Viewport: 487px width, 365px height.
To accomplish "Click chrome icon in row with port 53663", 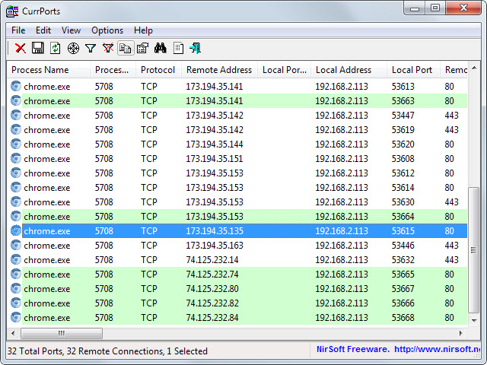I will pyautogui.click(x=16, y=100).
